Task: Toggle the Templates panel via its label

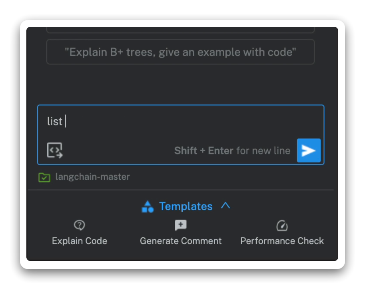Action: click(x=186, y=207)
